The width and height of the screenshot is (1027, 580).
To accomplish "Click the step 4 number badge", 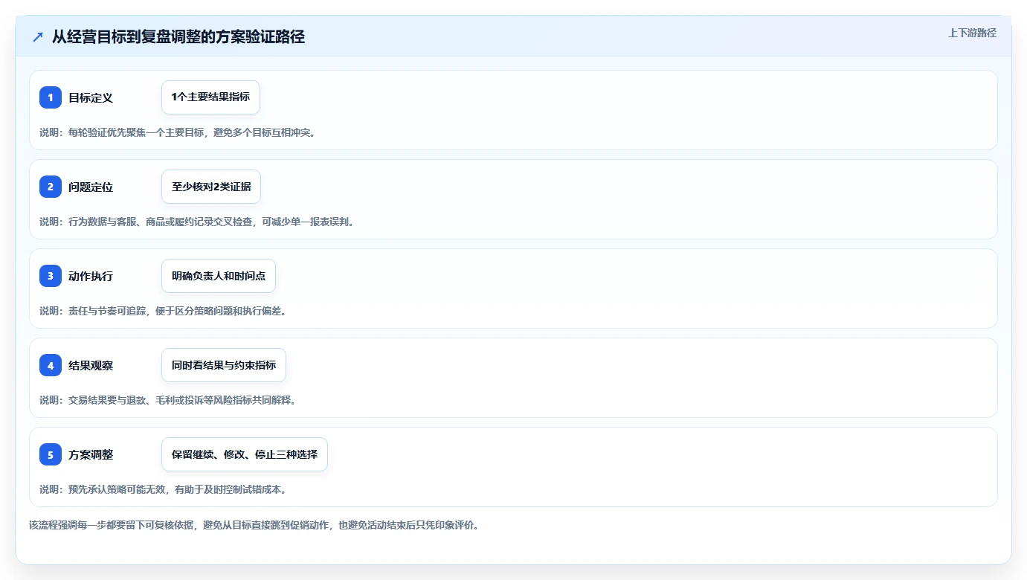I will [x=51, y=365].
